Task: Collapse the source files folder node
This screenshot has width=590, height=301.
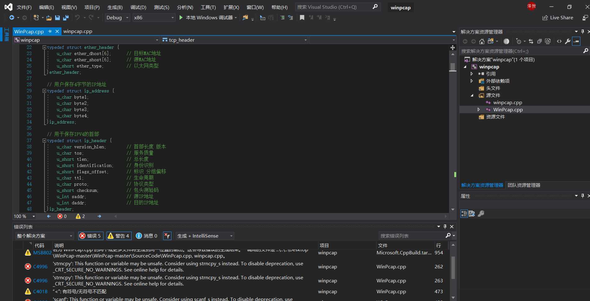Action: (472, 95)
